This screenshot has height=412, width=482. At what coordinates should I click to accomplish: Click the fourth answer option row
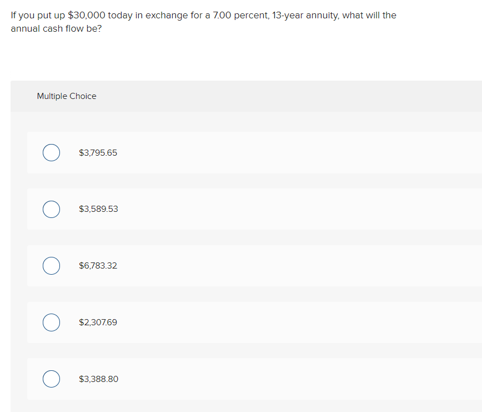coord(222,322)
